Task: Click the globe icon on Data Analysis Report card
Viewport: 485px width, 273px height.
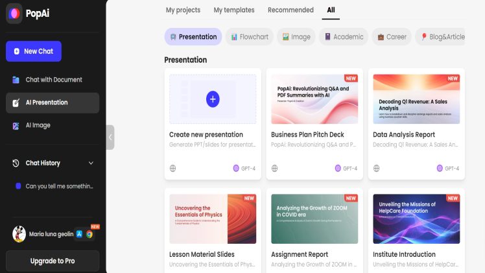Action: click(377, 168)
